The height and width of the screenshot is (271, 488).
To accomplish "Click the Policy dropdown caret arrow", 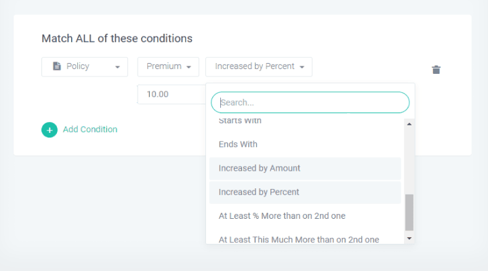I will click(117, 67).
